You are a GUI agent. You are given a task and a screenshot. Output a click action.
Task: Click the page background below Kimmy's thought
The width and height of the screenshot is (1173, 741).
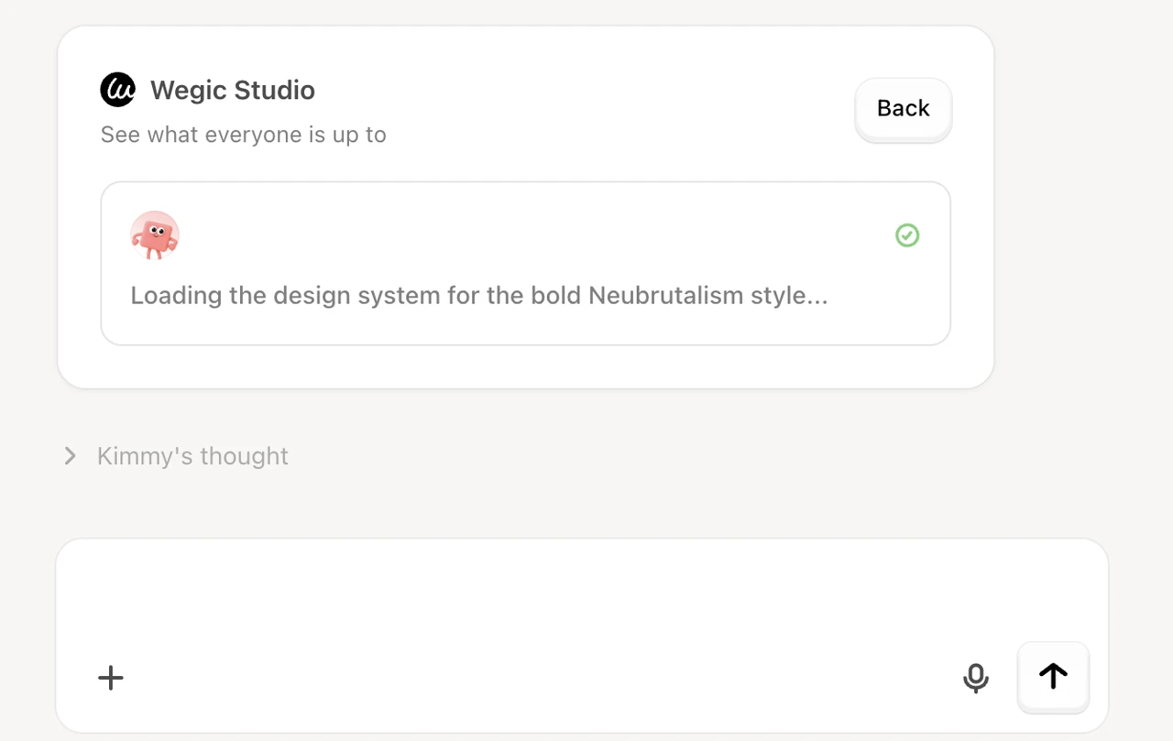tap(586, 504)
